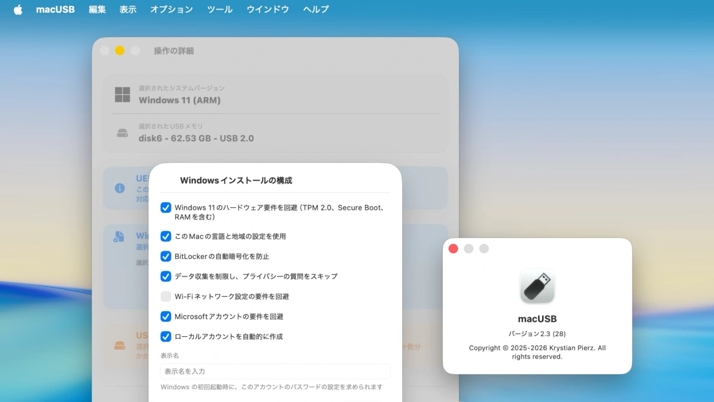The height and width of the screenshot is (402, 714).
Task: Toggle データ収集を制限 privacy checkbox
Action: pyautogui.click(x=166, y=276)
